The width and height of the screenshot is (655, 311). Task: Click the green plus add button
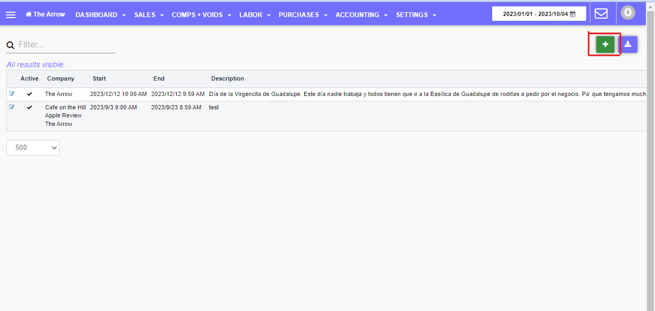tap(605, 44)
